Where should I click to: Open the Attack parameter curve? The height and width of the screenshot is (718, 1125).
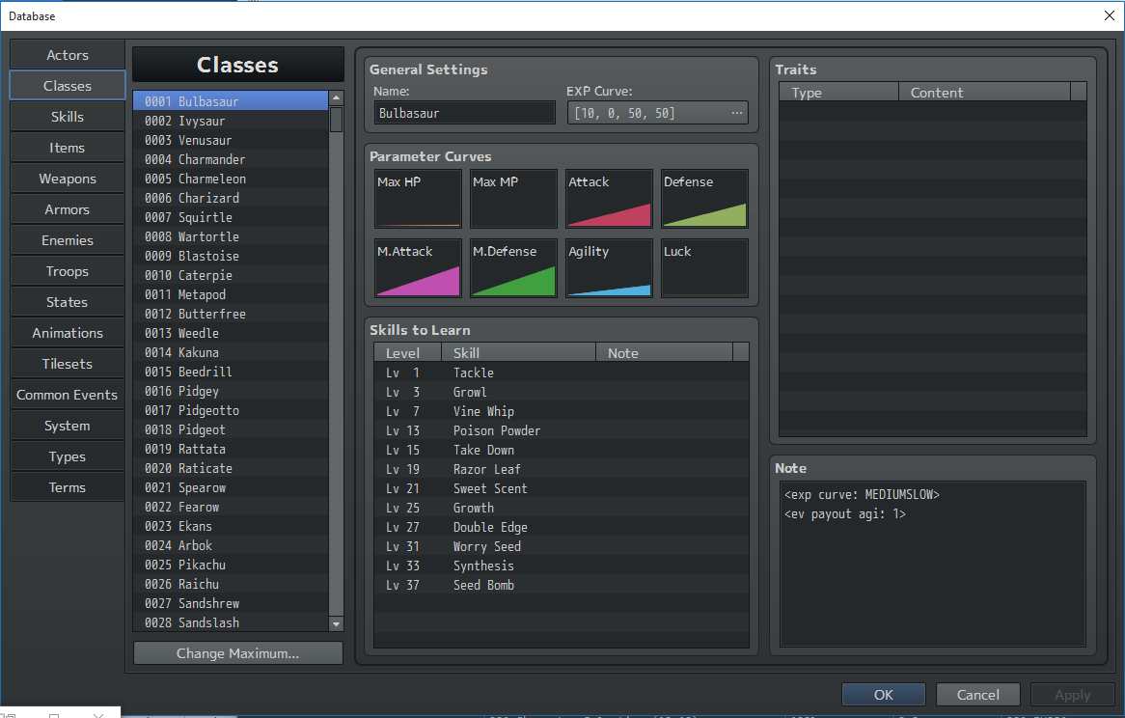tap(609, 199)
